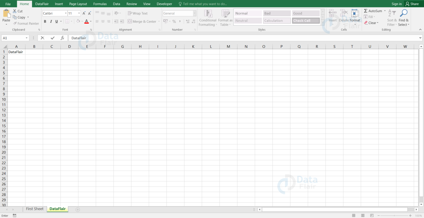Add a new sheet with plus button
The width and height of the screenshot is (424, 218).
(x=78, y=210)
